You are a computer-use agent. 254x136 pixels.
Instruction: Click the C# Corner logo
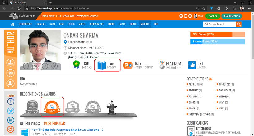coord(22,16)
